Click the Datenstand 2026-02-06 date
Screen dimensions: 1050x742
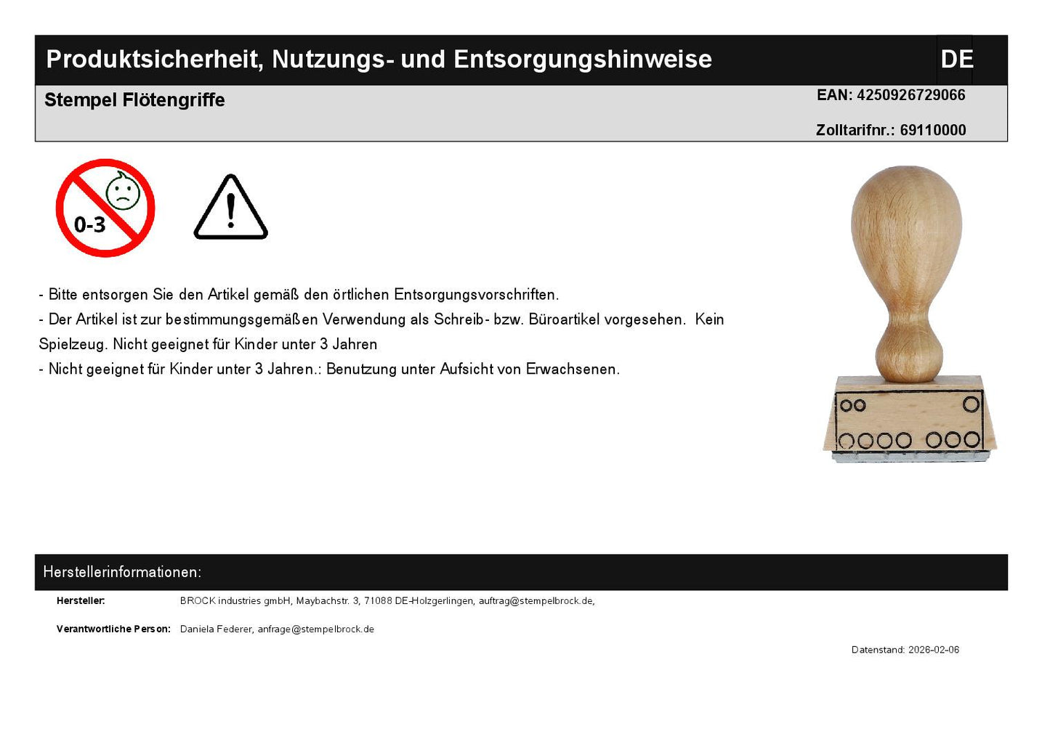click(905, 650)
